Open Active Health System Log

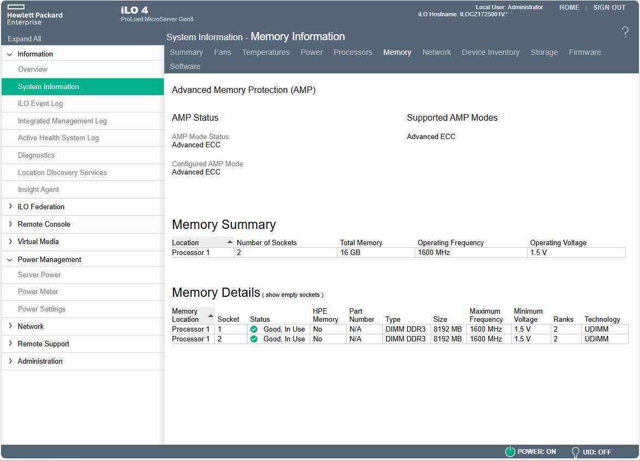[x=58, y=138]
